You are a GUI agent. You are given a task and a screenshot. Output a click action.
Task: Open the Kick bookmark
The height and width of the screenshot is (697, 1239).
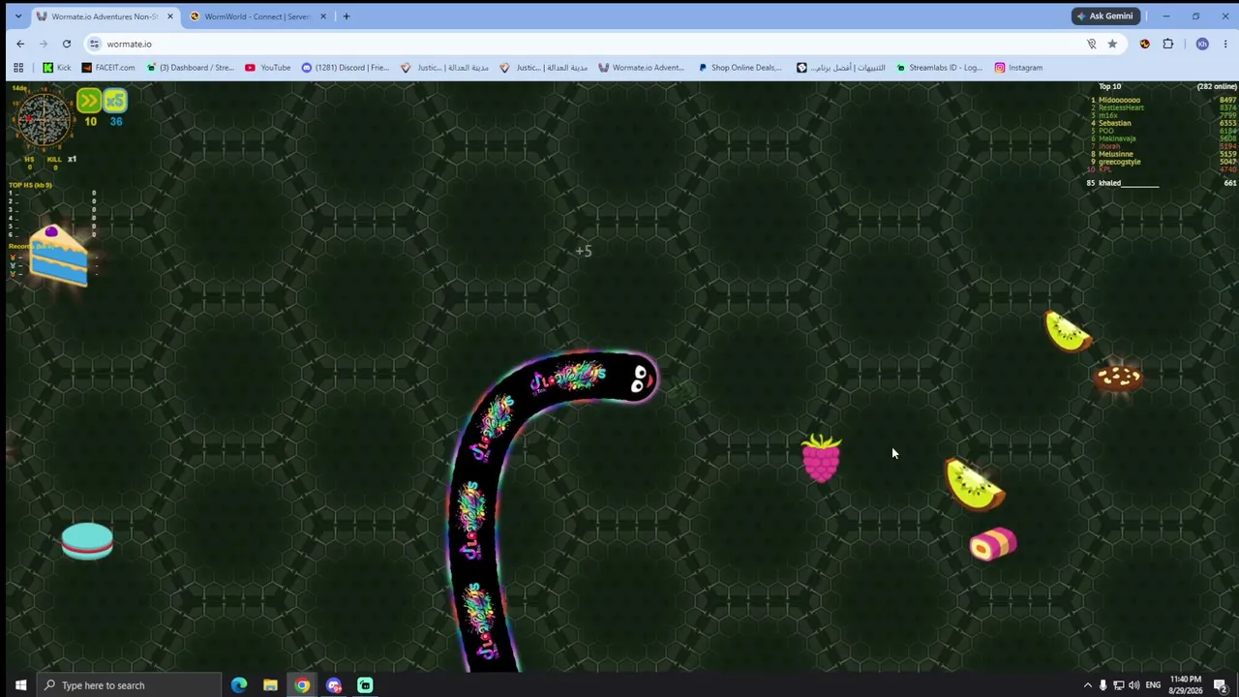coord(57,68)
